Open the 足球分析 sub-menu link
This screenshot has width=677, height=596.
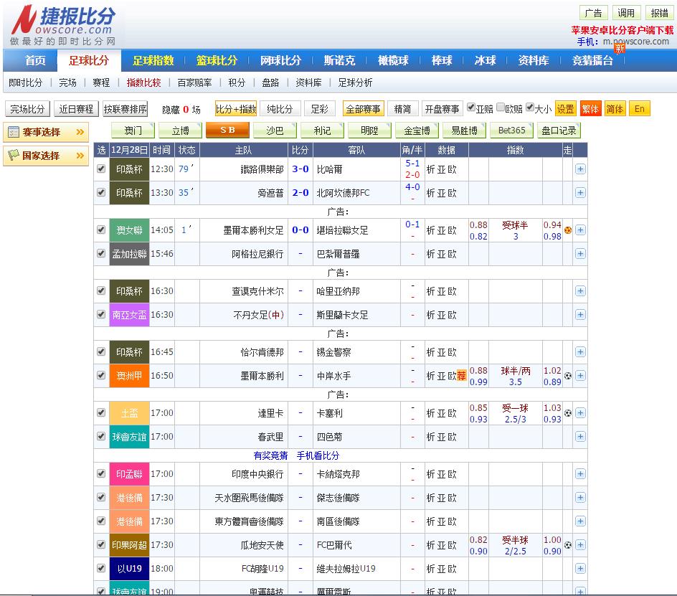355,82
